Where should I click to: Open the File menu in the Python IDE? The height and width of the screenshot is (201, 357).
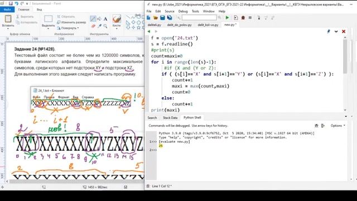149,11
